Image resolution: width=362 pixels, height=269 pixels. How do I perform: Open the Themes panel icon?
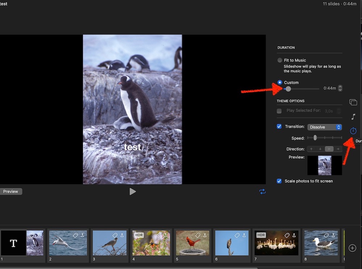click(x=353, y=103)
